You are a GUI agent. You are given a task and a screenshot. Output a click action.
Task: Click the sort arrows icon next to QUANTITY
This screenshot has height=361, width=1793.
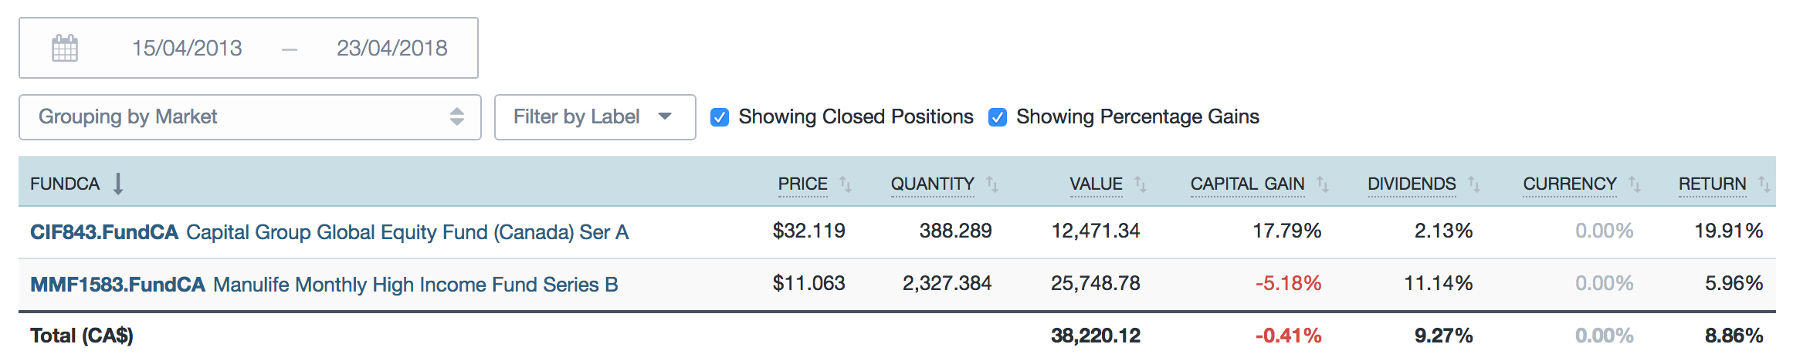992,184
